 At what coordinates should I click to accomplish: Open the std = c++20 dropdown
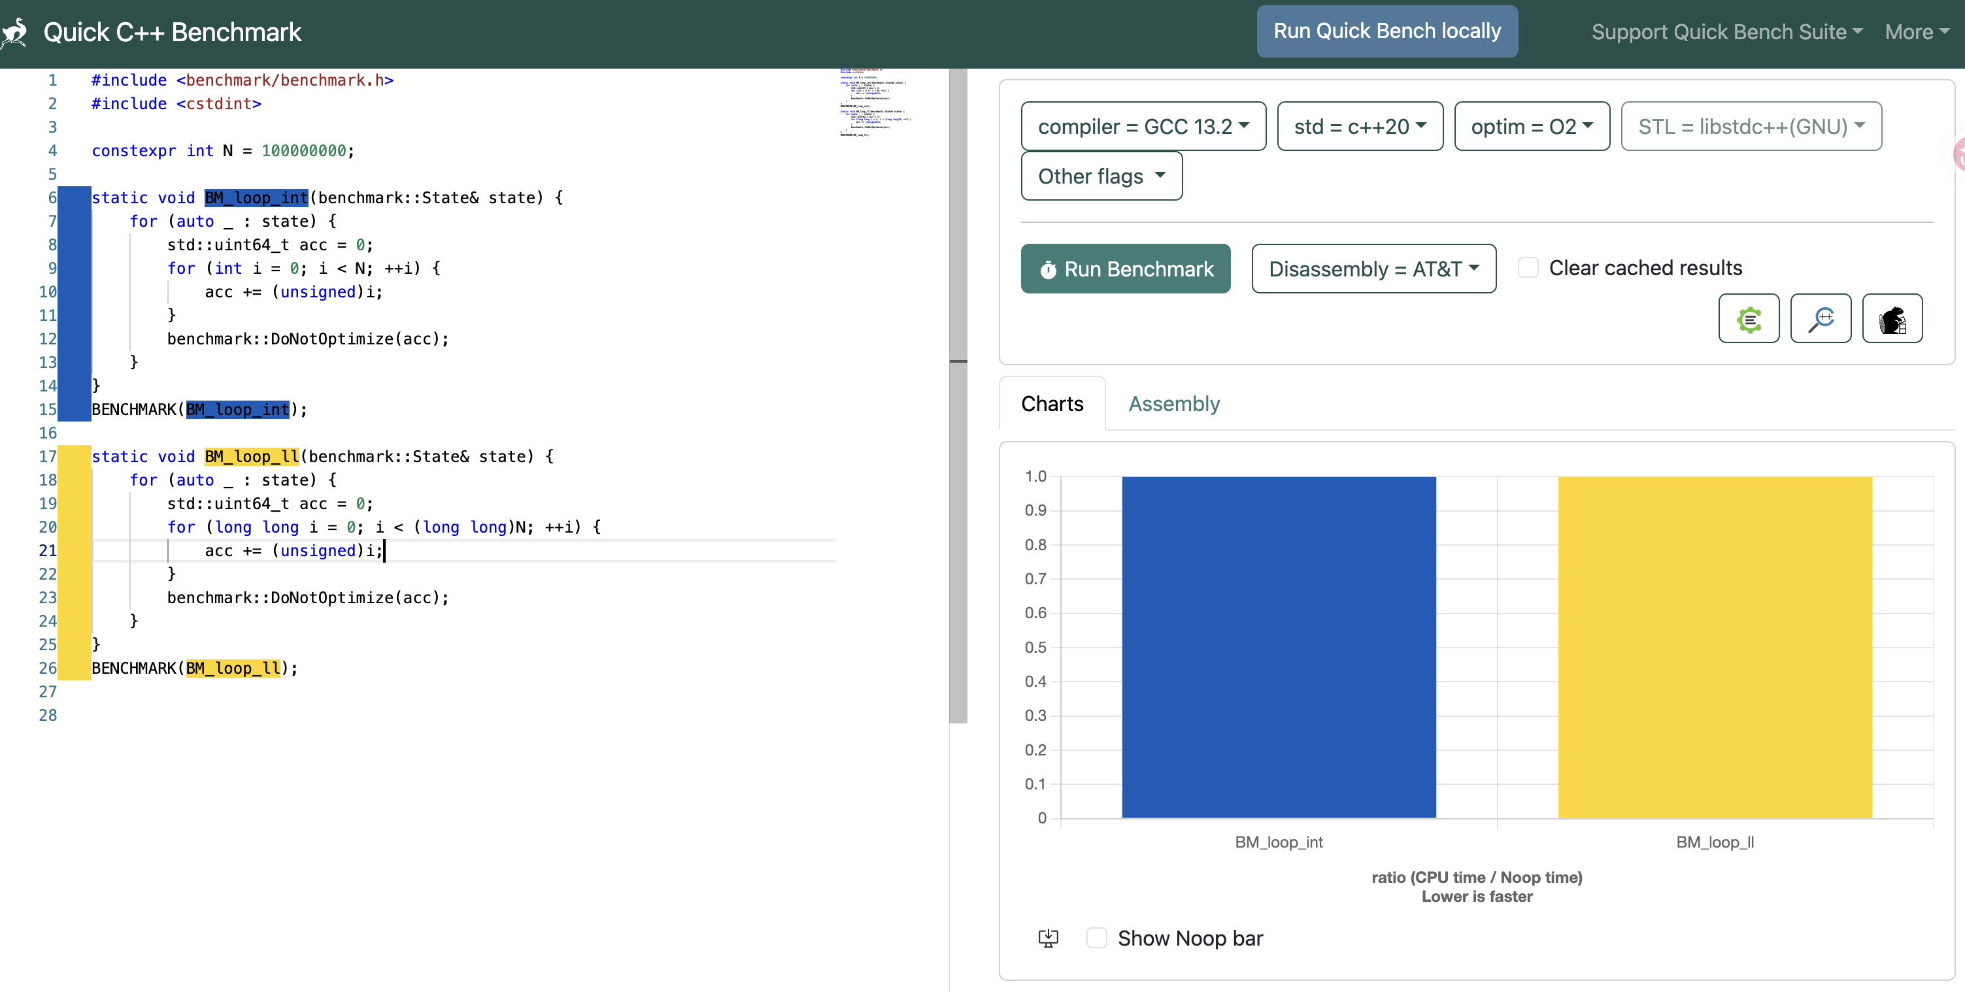tap(1359, 127)
